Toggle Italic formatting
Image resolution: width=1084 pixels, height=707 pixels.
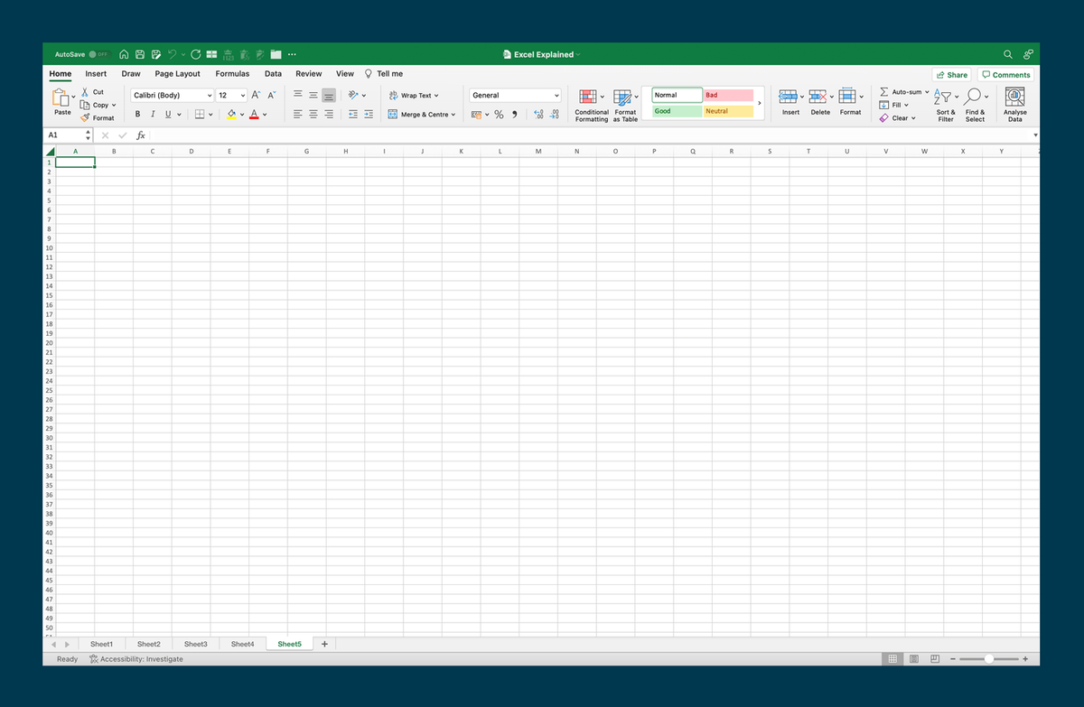153,115
